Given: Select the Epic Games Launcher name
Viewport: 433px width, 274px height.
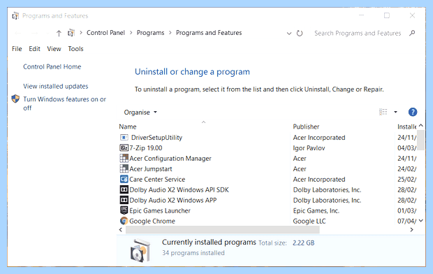Looking at the screenshot, I should [x=160, y=210].
